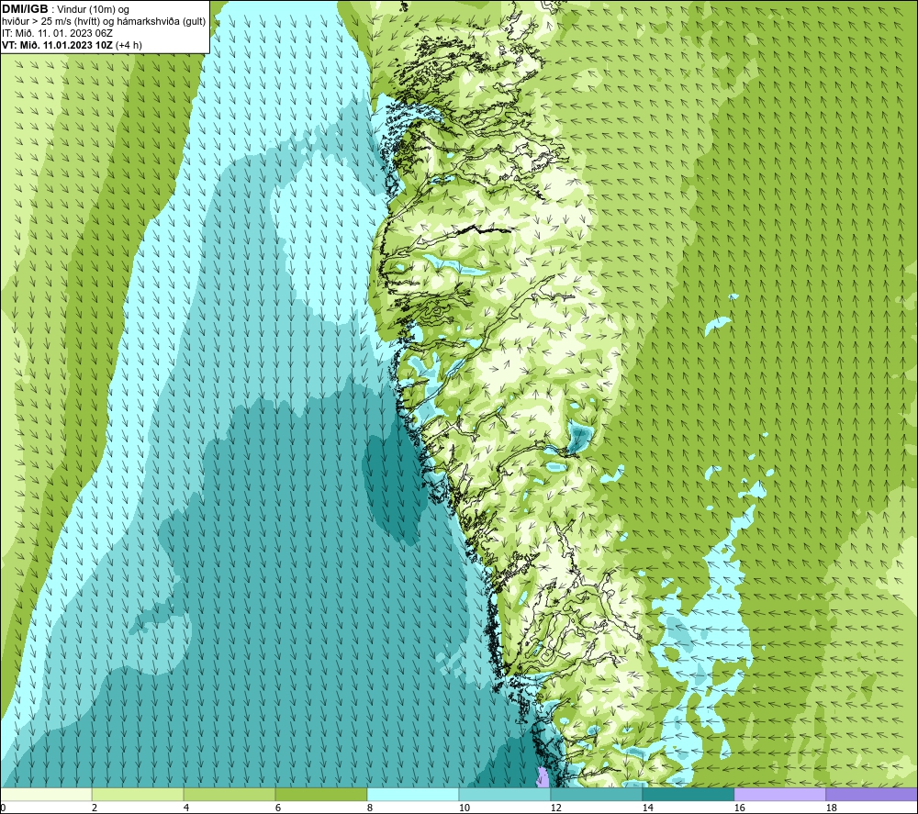918x814 pixels.
Task: Click the legend scale label '2'
Action: coord(95,808)
